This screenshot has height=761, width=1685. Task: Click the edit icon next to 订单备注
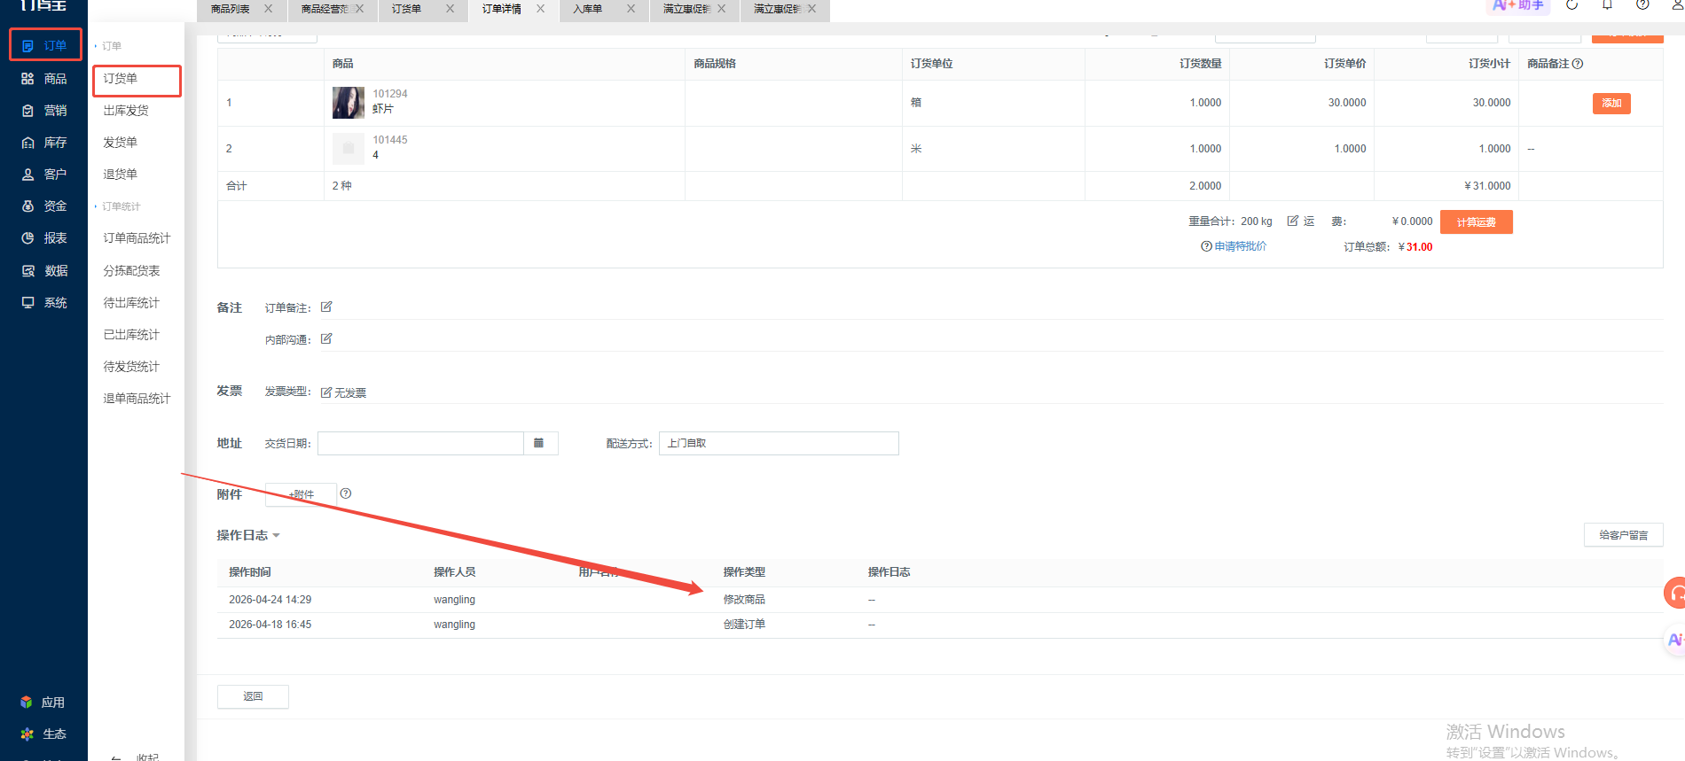tap(326, 307)
